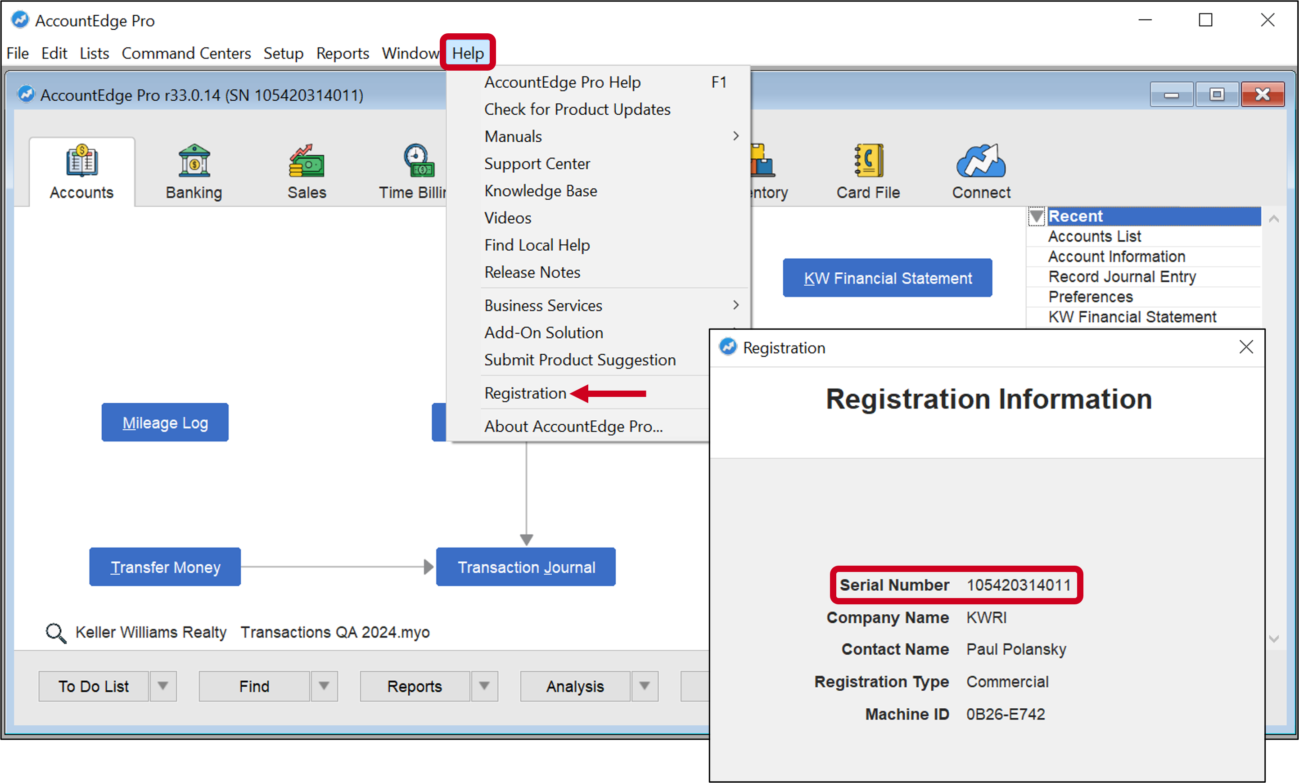Viewport: 1299px width, 783px height.
Task: Expand the Analysis button dropdown arrow
Action: click(644, 686)
